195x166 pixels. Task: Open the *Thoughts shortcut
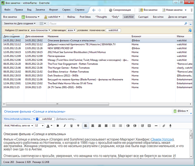coord(101,17)
